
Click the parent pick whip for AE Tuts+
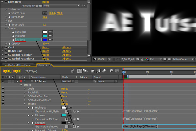click(x=95, y=81)
